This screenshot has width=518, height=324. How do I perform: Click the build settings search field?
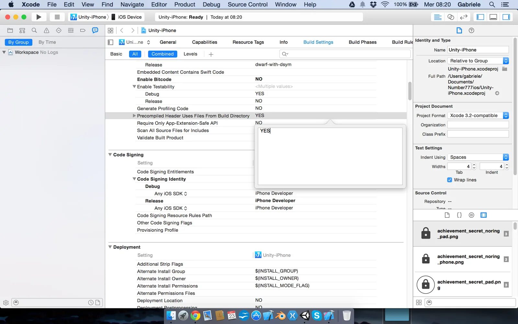(345, 54)
